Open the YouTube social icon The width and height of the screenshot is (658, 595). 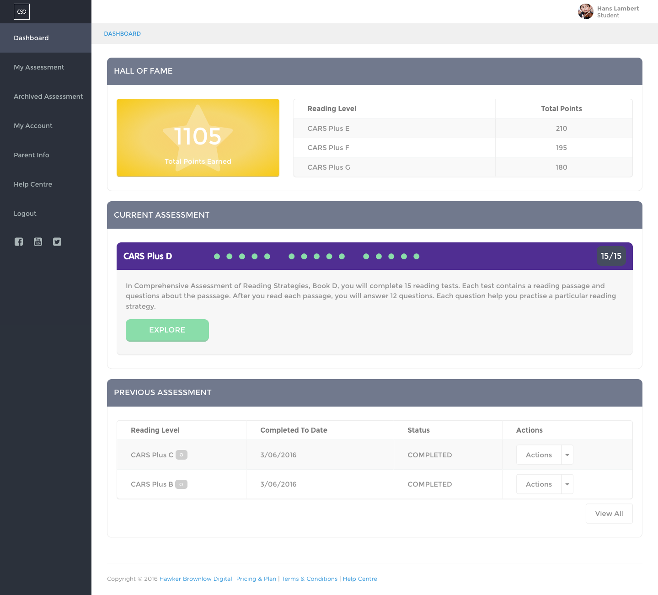(38, 242)
